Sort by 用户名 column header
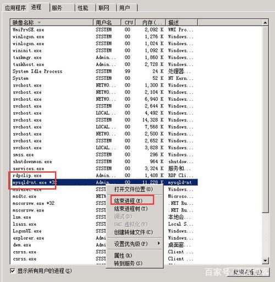This screenshot has height=282, width=275. 107,23
